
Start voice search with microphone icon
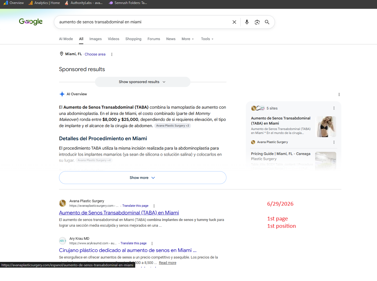(x=247, y=22)
